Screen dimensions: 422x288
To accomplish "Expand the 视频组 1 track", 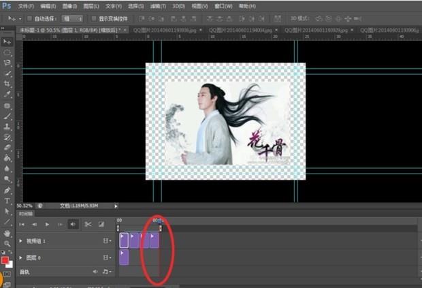I will [x=20, y=241].
